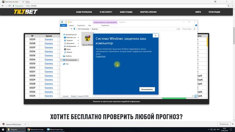Open the Explorer 'Поделиться' ribbon tab
Image resolution: width=235 pixels, height=132 pixels.
click(81, 25)
